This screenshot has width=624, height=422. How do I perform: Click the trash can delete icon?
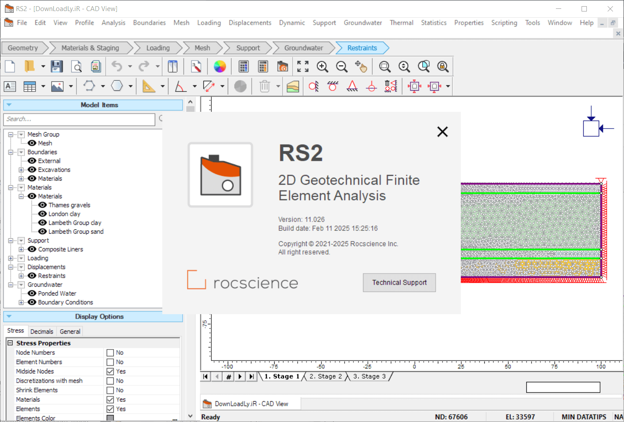click(264, 86)
